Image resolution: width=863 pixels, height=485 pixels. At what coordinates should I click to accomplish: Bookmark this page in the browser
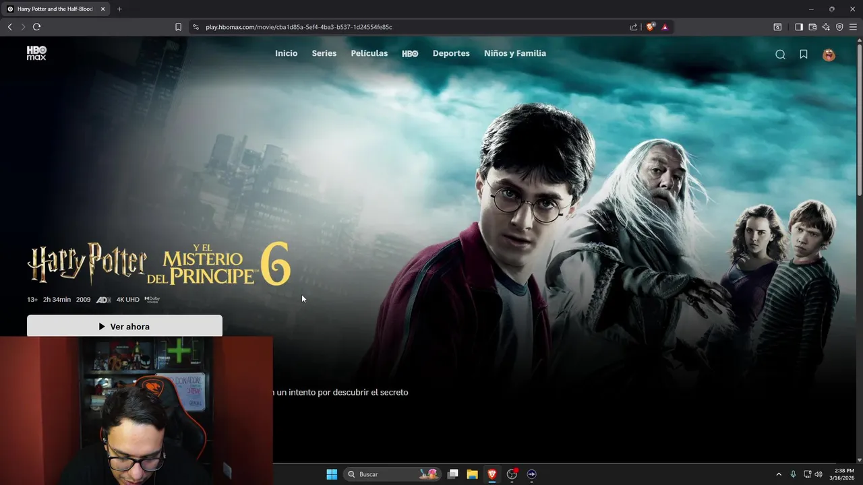click(178, 27)
